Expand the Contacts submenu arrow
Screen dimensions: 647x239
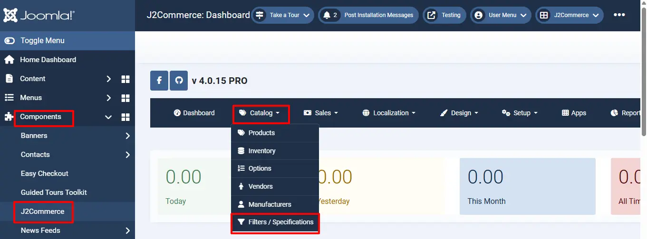click(127, 155)
